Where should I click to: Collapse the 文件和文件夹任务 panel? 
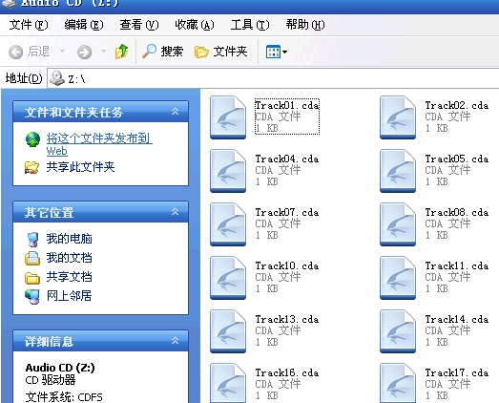coord(175,112)
